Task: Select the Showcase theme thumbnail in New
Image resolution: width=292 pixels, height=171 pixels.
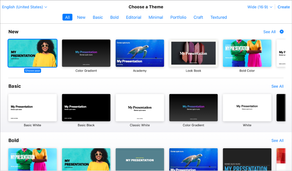Action: [x=33, y=53]
